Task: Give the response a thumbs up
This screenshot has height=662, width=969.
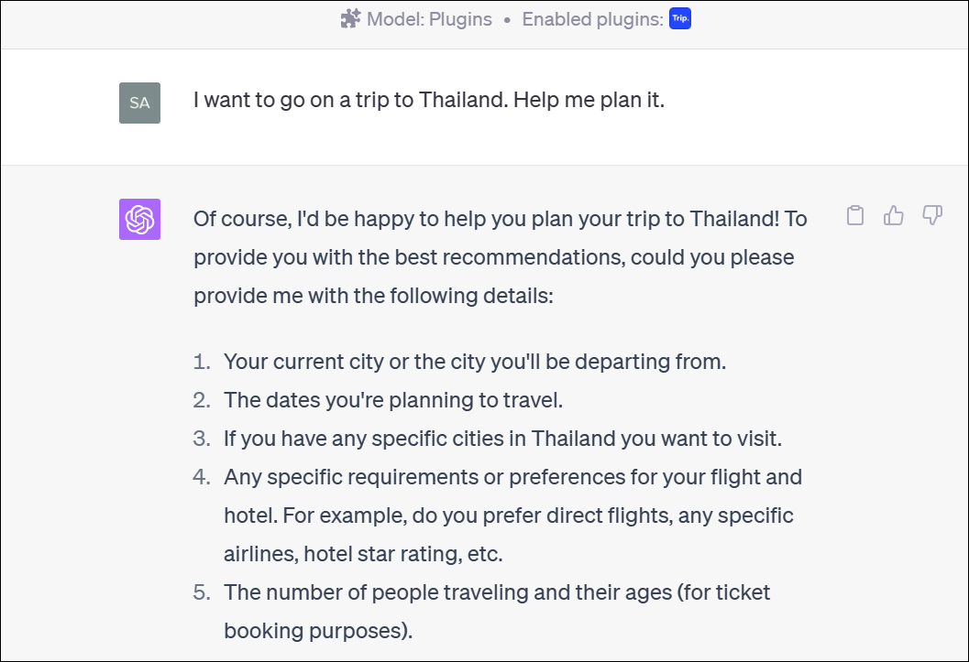Action: pos(893,216)
